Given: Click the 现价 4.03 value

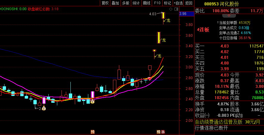Looking at the screenshot, I should (225, 75).
